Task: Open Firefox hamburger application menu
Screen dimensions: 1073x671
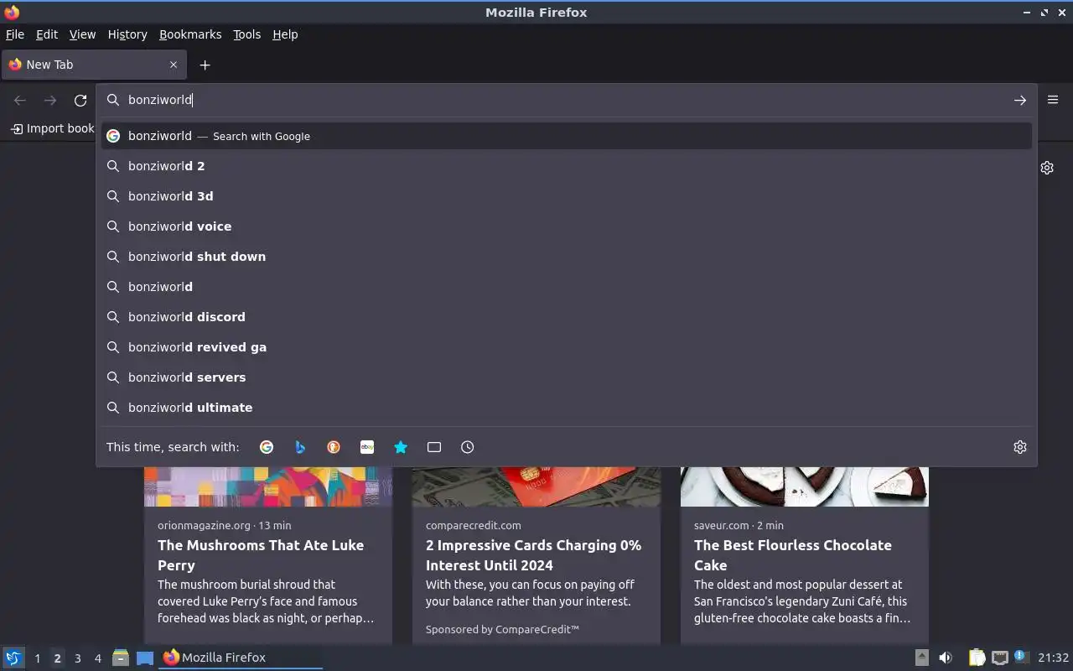Action: 1053,99
